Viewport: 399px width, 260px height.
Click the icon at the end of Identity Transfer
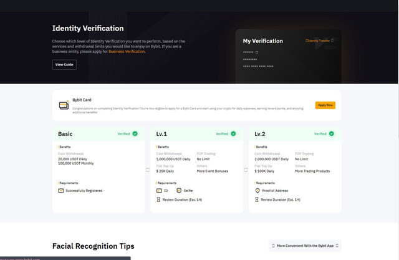click(x=332, y=41)
